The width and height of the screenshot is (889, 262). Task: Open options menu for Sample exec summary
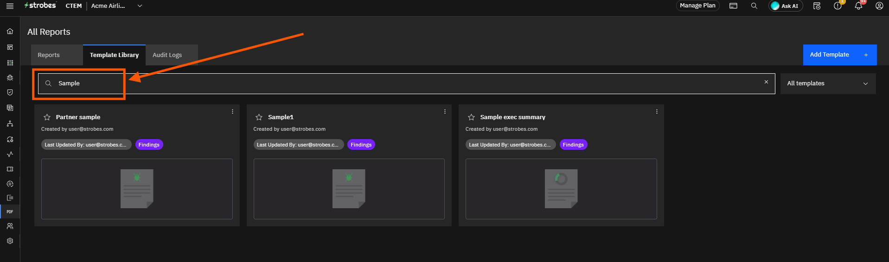(x=657, y=112)
